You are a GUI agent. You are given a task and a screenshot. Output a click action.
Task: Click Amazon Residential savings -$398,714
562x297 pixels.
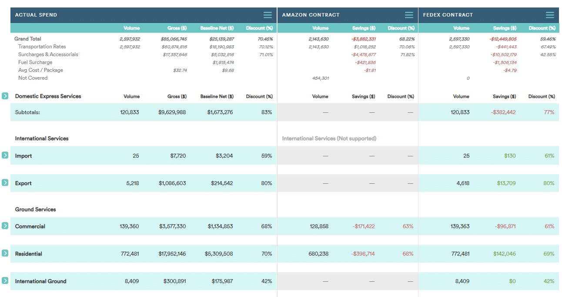pos(363,254)
